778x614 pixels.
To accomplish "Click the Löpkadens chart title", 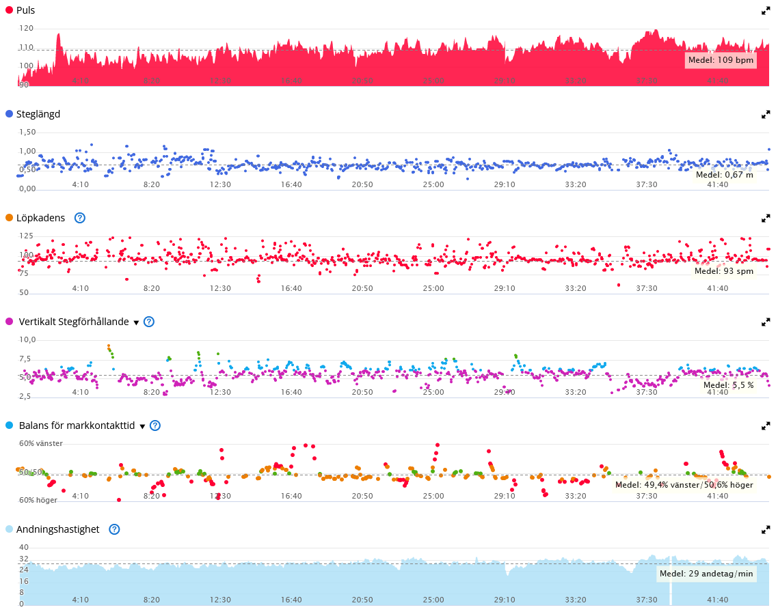I will click(x=41, y=218).
